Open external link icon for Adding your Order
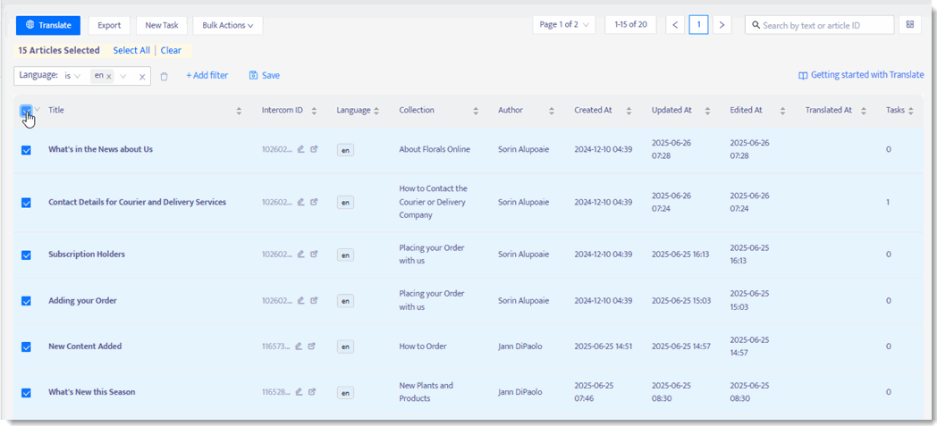This screenshot has height=426, width=937. pos(314,300)
